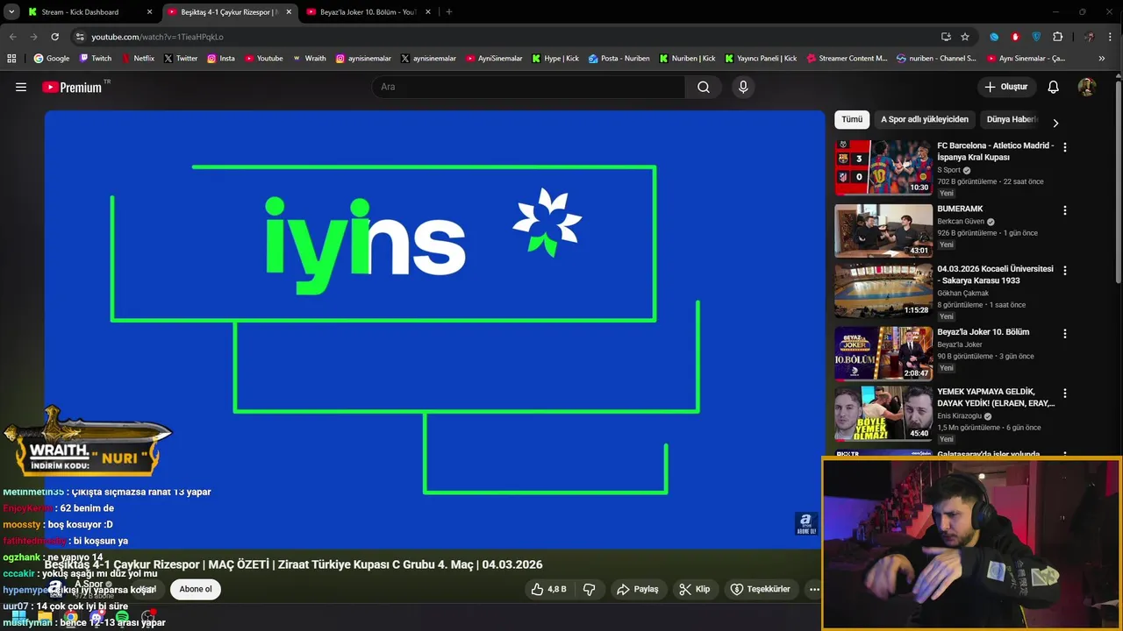Viewport: 1123px width, 631px height.
Task: Show hidden bookmarks with double chevron
Action: pyautogui.click(x=1102, y=59)
